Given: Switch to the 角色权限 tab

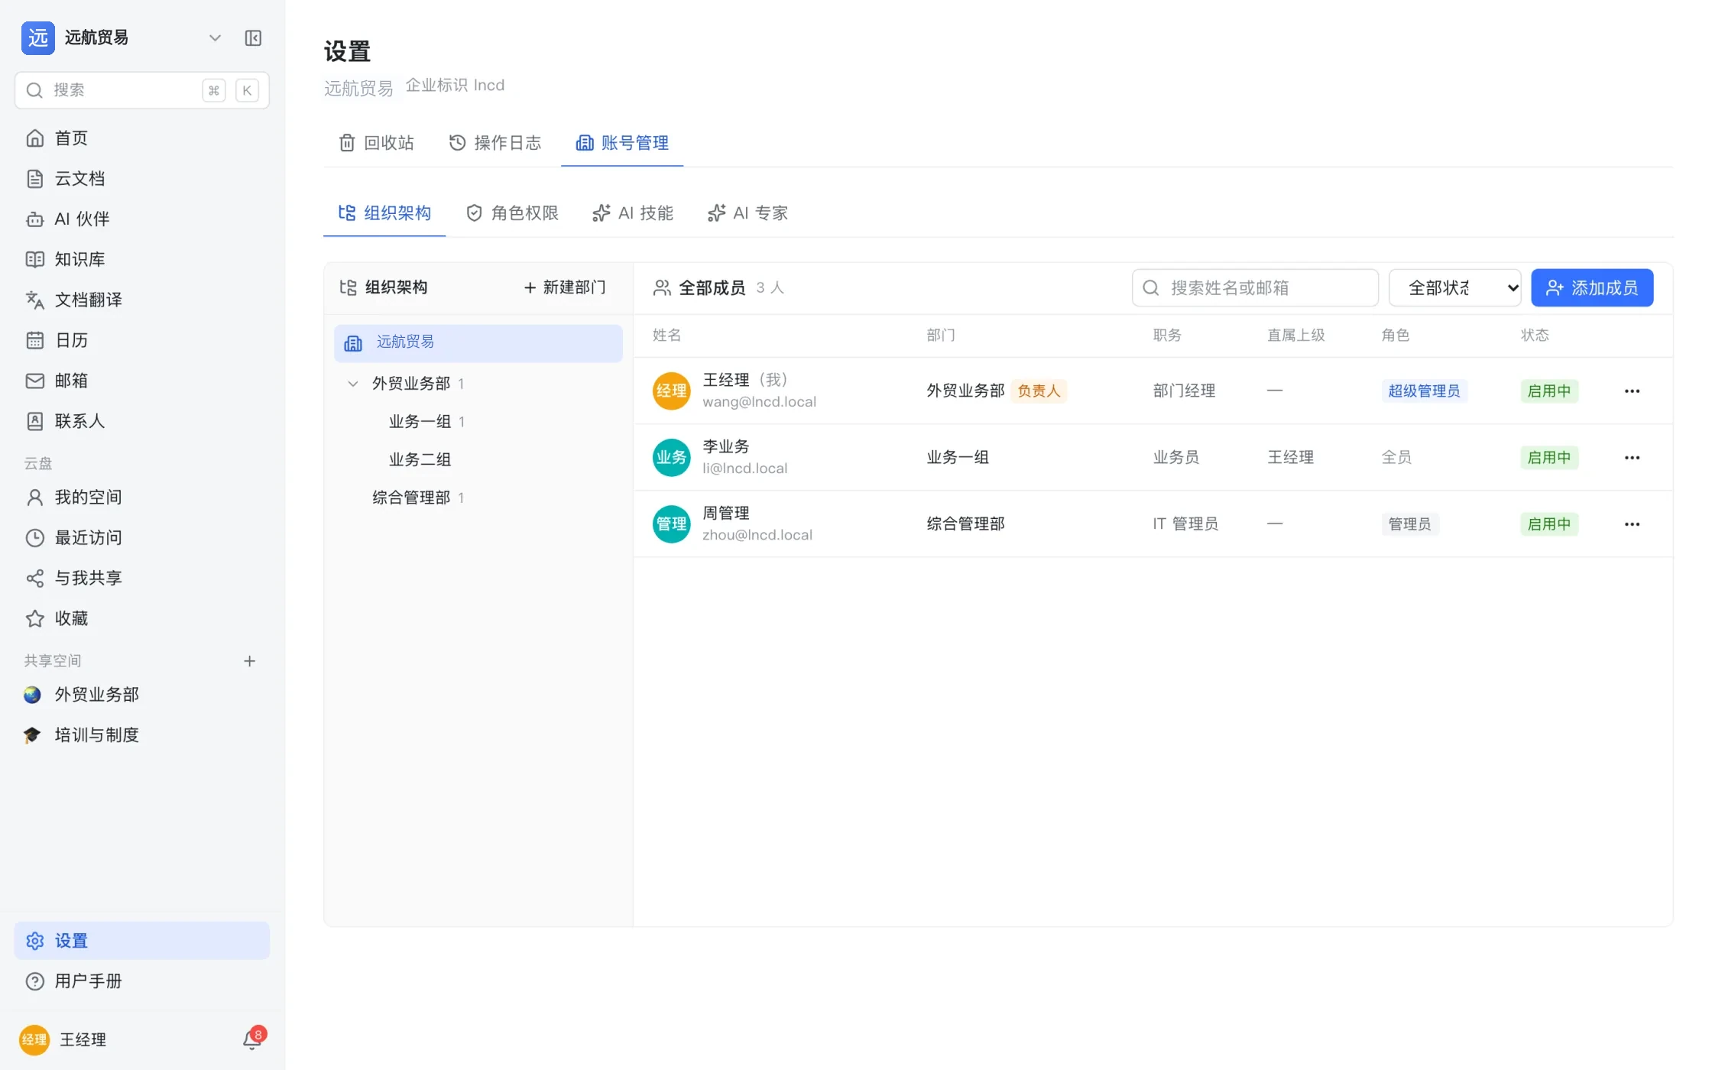Looking at the screenshot, I should (x=513, y=213).
